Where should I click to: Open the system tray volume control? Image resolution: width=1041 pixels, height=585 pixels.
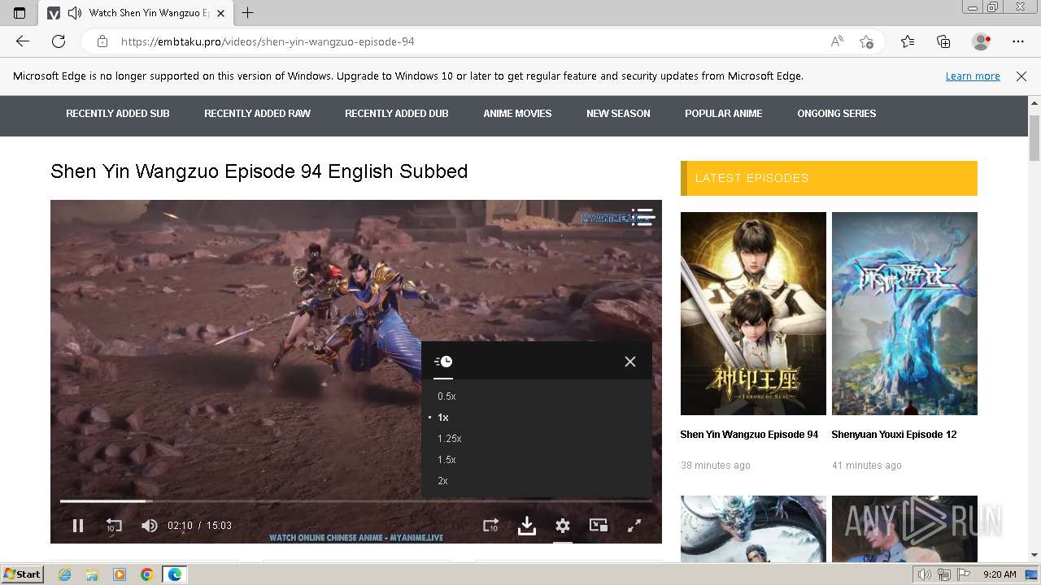click(x=925, y=574)
